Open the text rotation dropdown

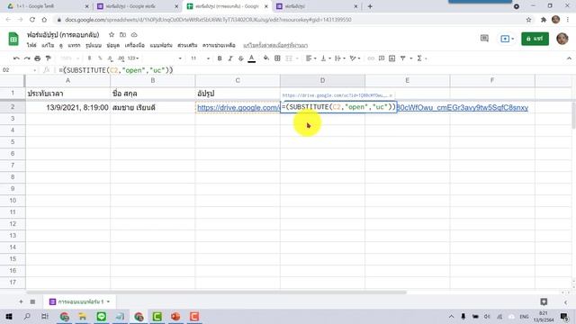pos(355,58)
